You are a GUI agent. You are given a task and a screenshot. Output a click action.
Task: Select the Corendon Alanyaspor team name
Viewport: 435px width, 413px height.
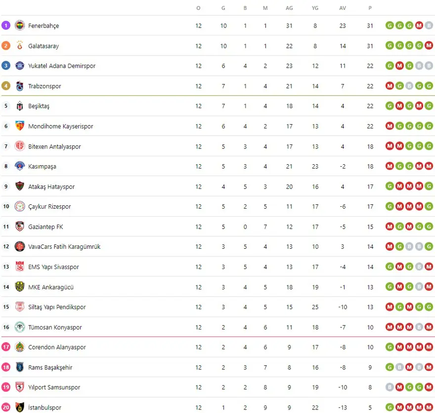point(57,347)
